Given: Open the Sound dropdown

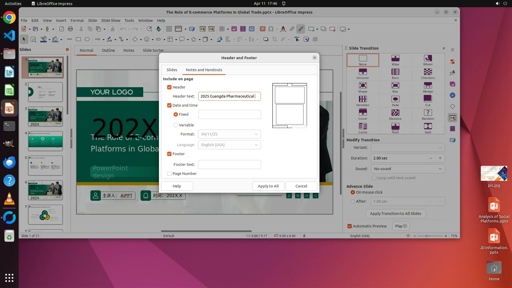Looking at the screenshot, I should [408, 169].
